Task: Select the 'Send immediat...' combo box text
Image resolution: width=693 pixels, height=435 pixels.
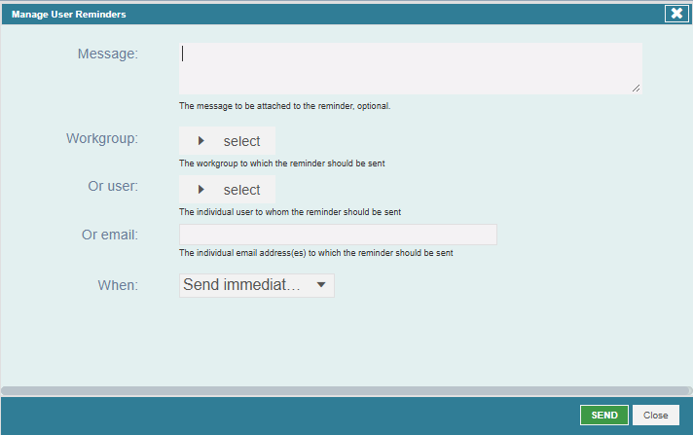Action: coord(241,285)
